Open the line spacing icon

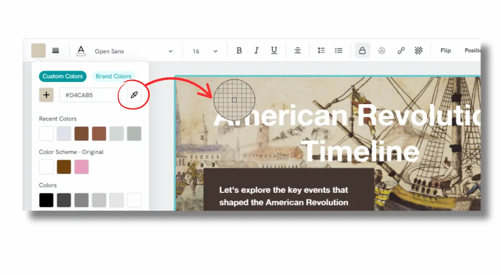[x=321, y=50]
